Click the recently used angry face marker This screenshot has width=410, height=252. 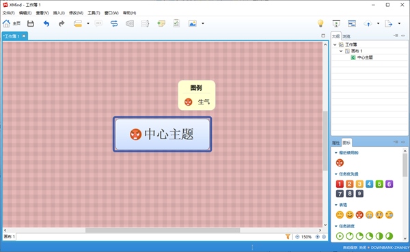pyautogui.click(x=340, y=163)
